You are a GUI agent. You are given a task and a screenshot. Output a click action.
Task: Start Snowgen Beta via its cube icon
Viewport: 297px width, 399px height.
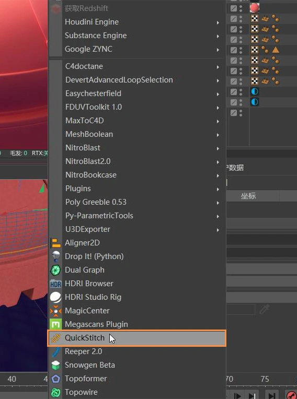point(56,365)
